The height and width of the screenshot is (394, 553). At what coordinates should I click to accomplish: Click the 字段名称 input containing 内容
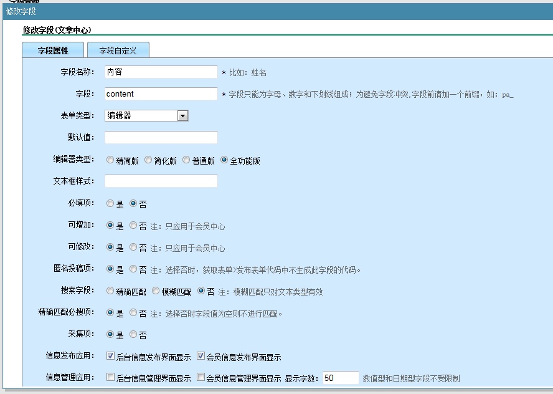[x=161, y=72]
